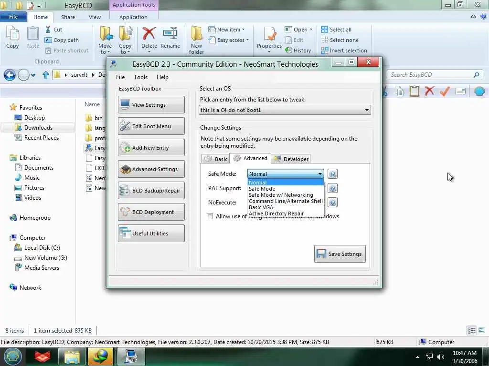The width and height of the screenshot is (489, 366).
Task: Open Local Disk (C:) in navigation
Action: pyautogui.click(x=42, y=248)
